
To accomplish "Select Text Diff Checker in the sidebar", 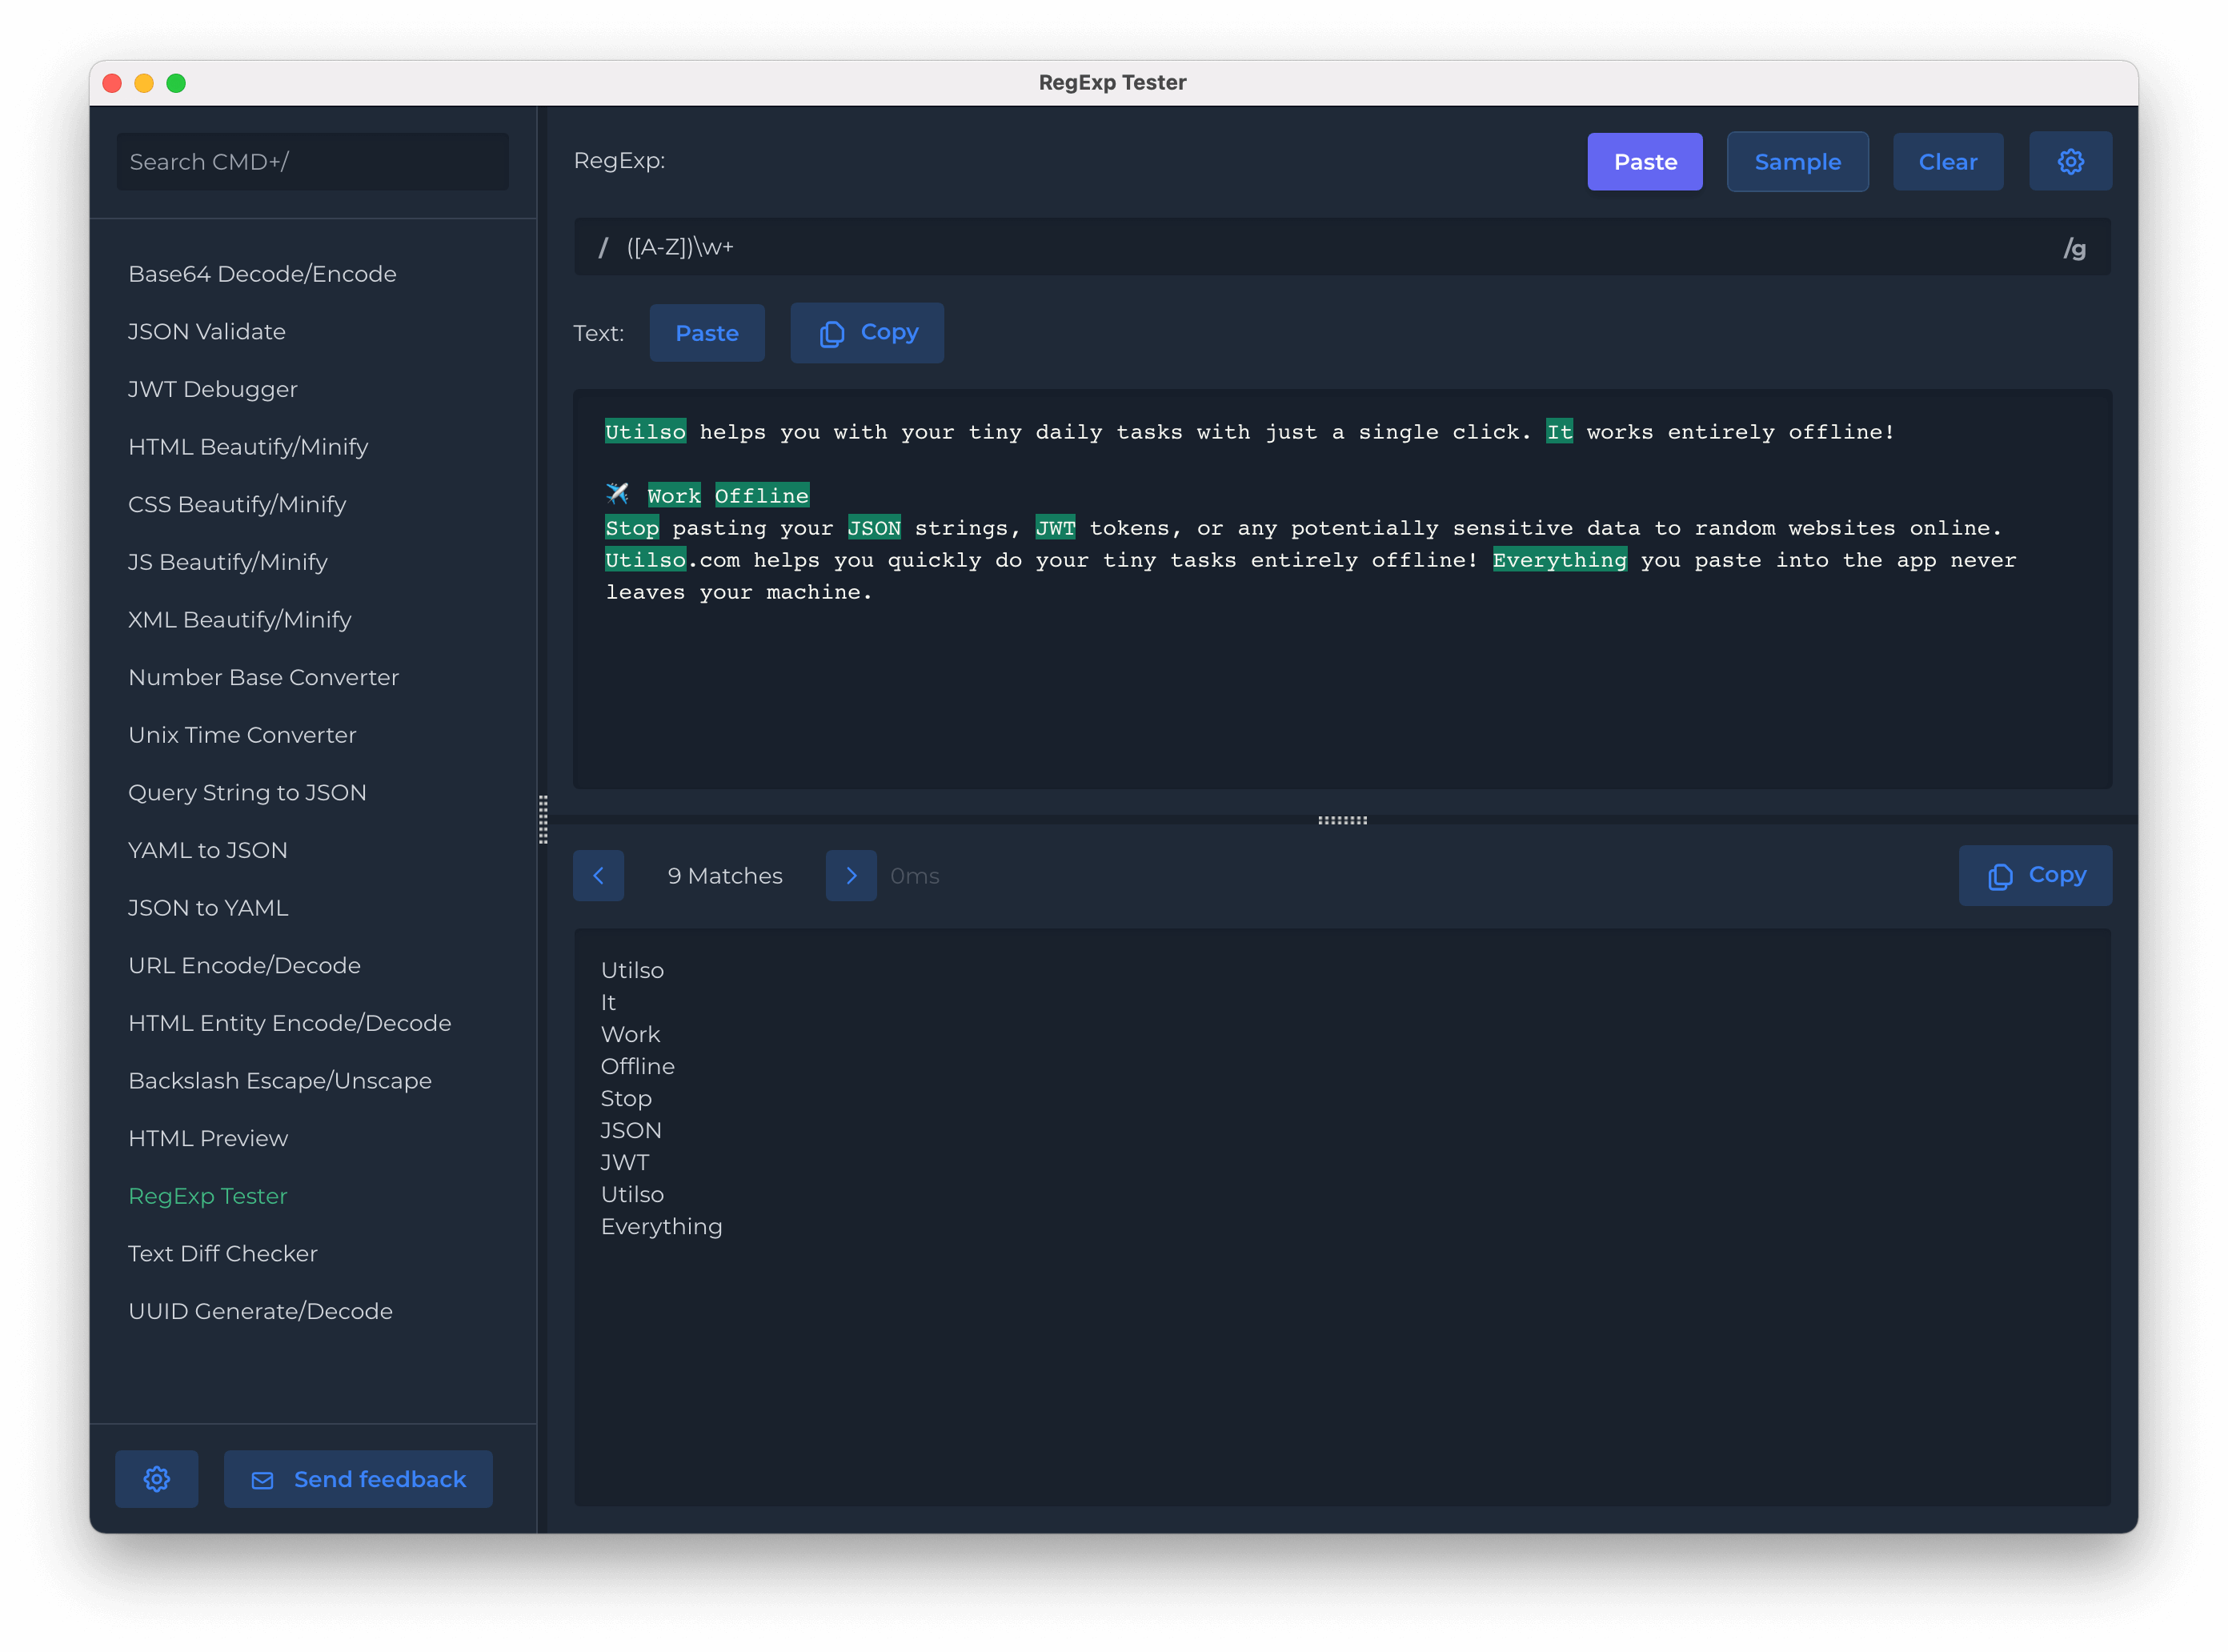I will (222, 1253).
